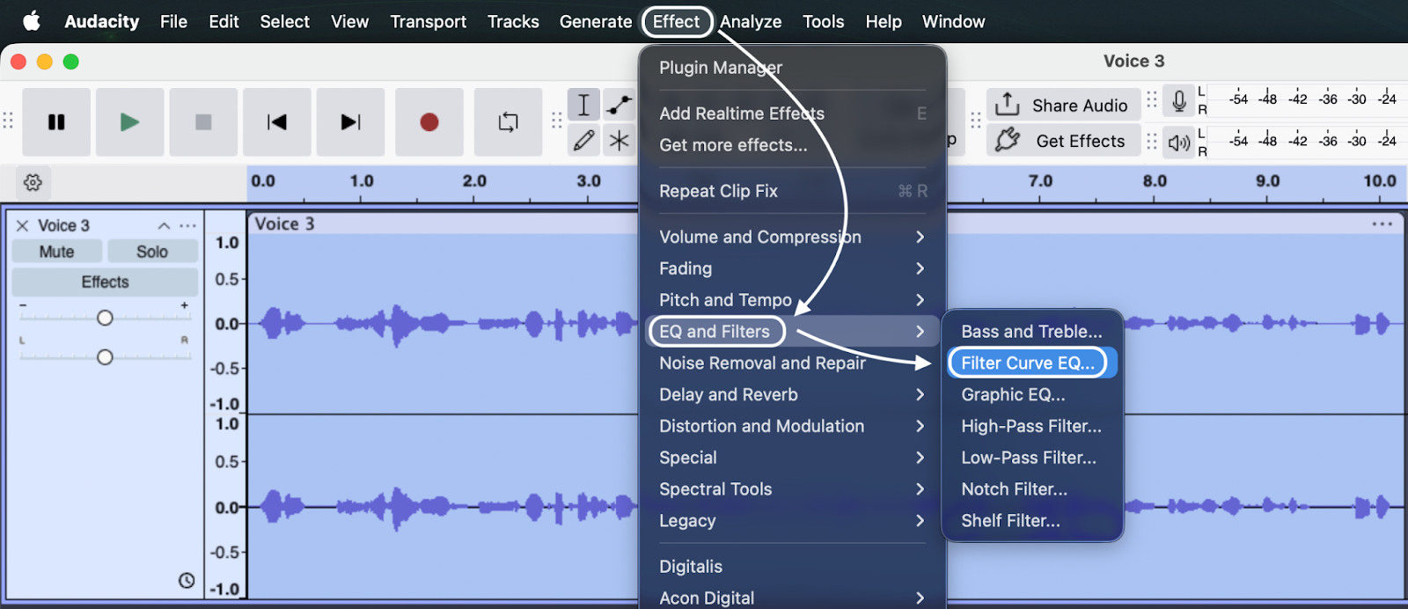
Task: Adjust the Voice 3 gain slider
Action: 105,318
